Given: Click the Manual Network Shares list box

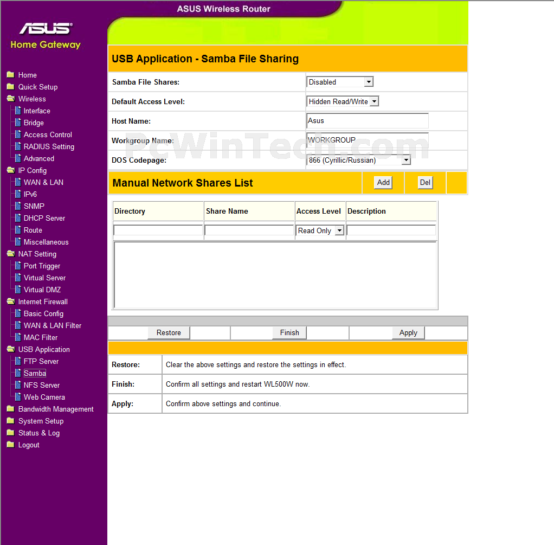Looking at the screenshot, I should 275,275.
